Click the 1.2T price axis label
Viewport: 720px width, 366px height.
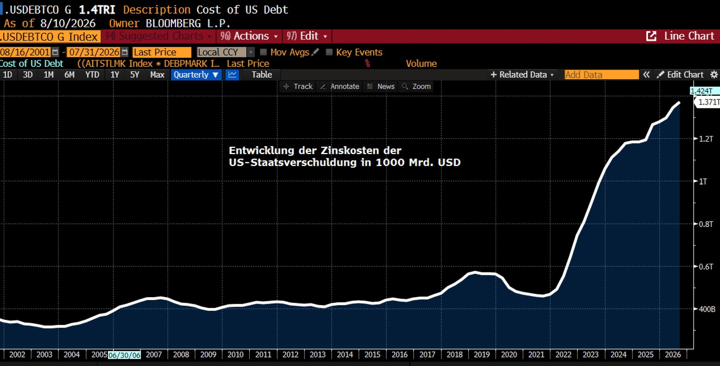tap(706, 139)
